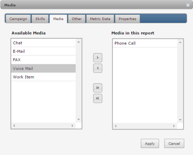Viewport: 193px width, 155px height.
Task: Select Chat in Available Media list
Action: click(x=44, y=43)
